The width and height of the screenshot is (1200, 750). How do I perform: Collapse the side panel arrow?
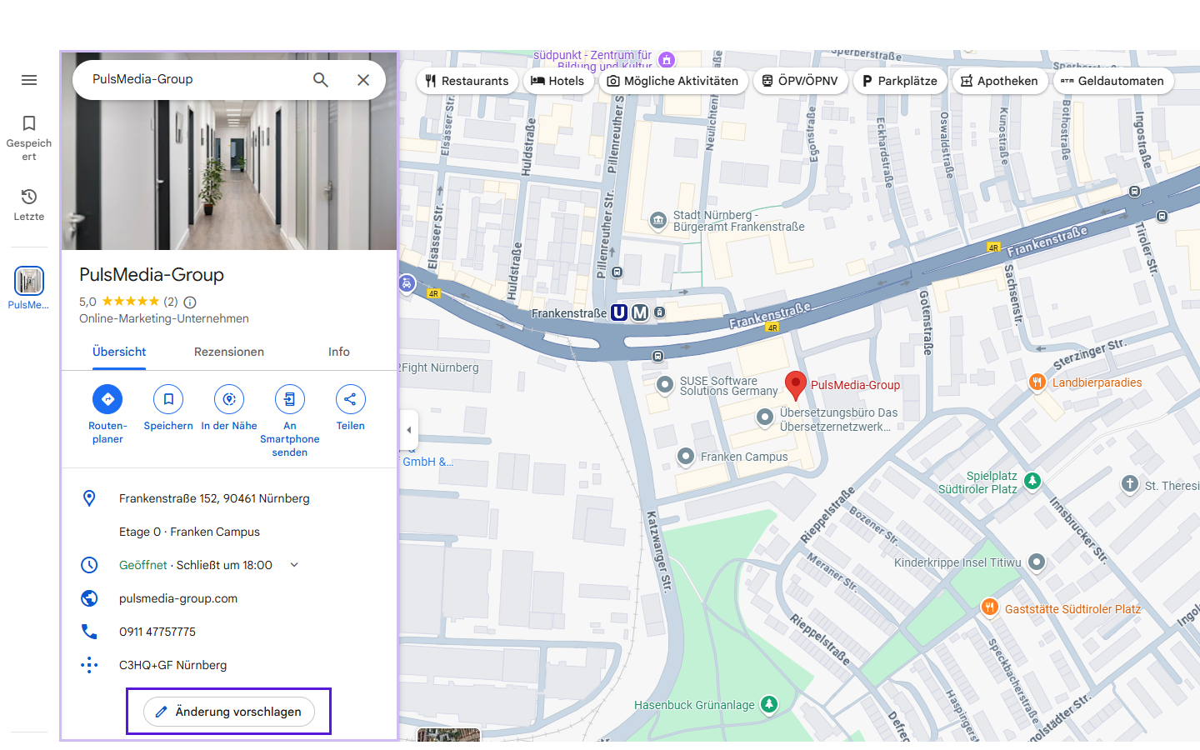[408, 430]
